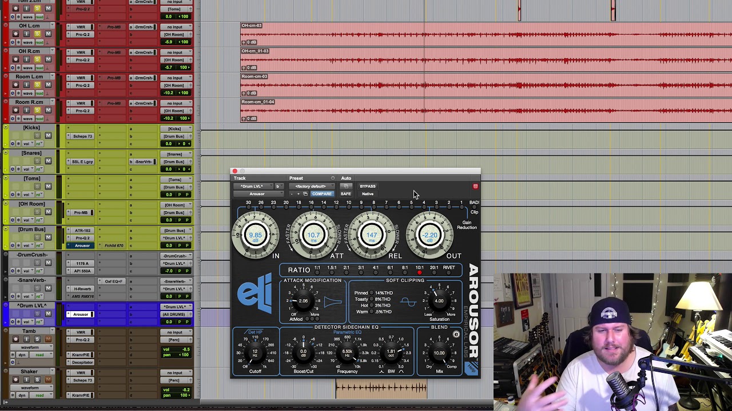Click the preset copy settings icon next to plus
The image size is (732, 411).
[305, 194]
